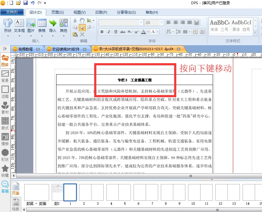
Task: Open the 图库 gallery panel
Action: point(5,61)
